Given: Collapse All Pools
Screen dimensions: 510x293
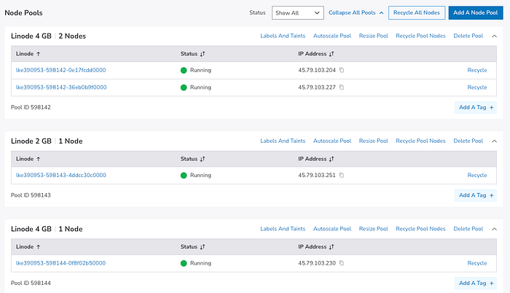Looking at the screenshot, I should (x=356, y=12).
